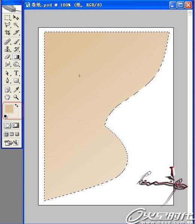The image size is (195, 224).
Task: Switch to Full Screen with menu bar
Action: (x=12, y=134)
